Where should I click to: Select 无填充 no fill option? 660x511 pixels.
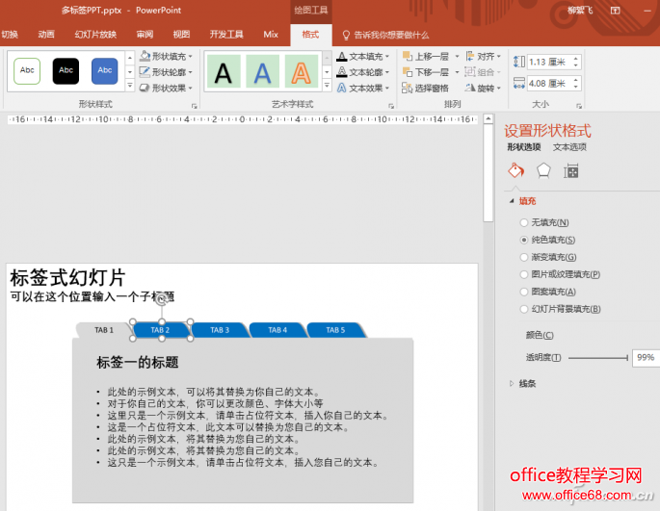pyautogui.click(x=524, y=222)
